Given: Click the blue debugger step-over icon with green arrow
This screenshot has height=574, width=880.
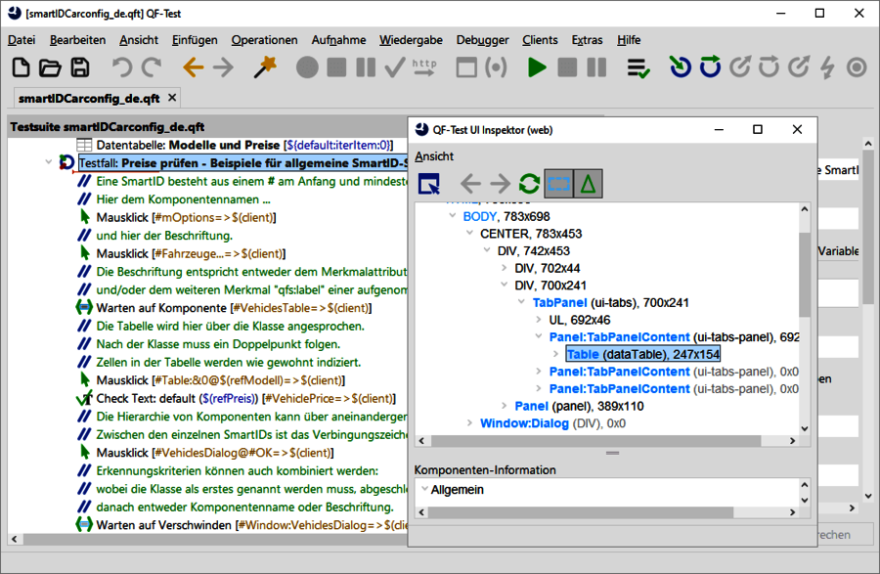Looking at the screenshot, I should pyautogui.click(x=710, y=67).
